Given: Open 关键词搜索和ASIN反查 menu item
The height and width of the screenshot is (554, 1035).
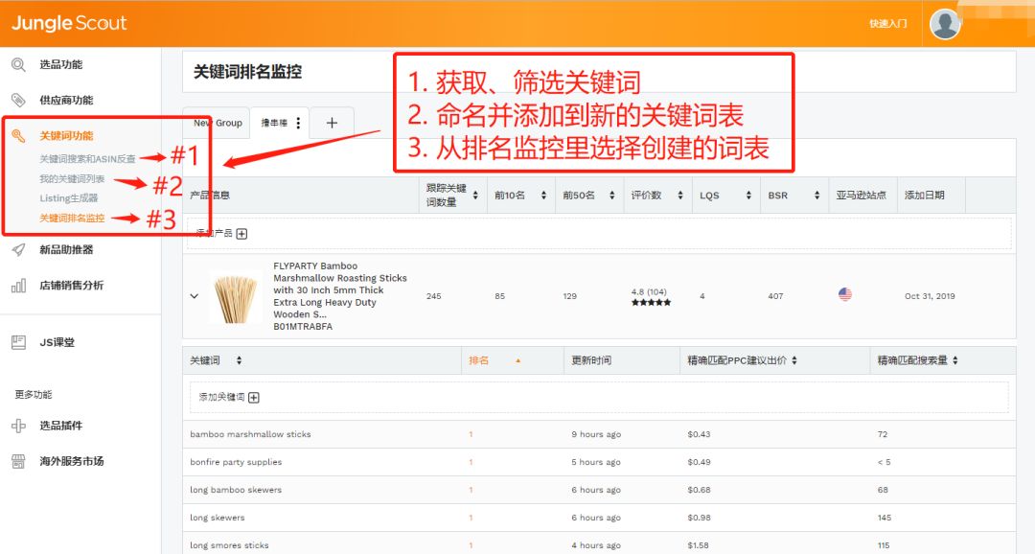Looking at the screenshot, I should [x=87, y=159].
